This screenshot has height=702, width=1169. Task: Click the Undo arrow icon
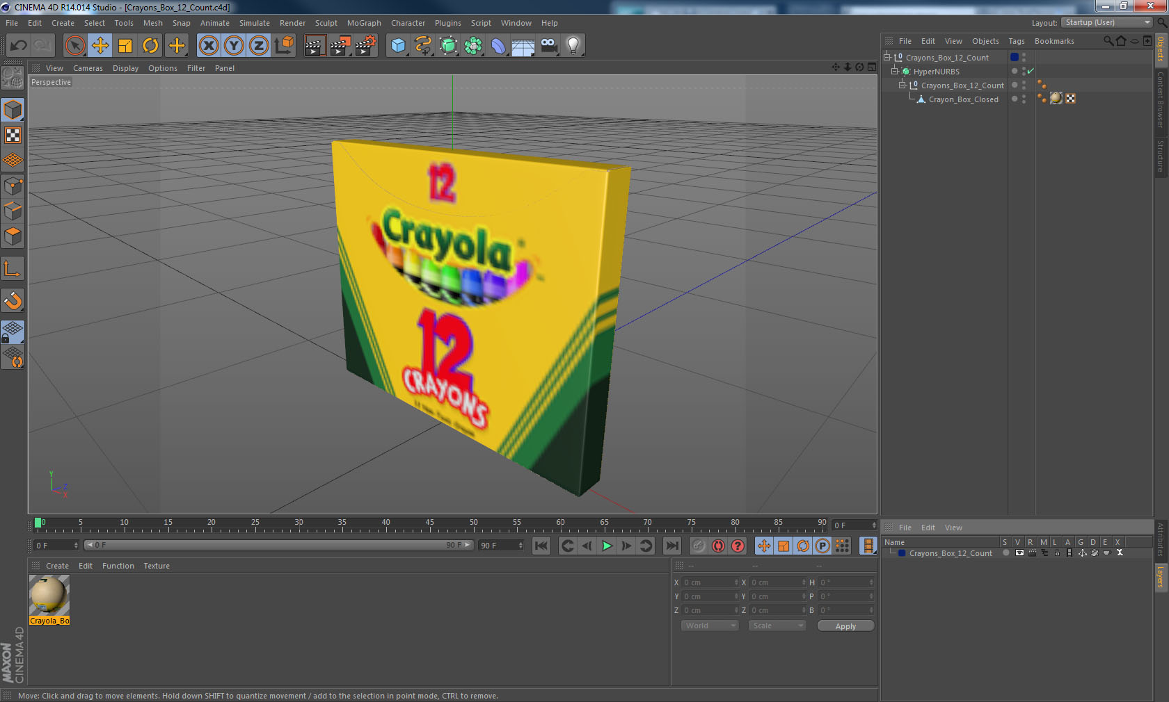[x=18, y=46]
